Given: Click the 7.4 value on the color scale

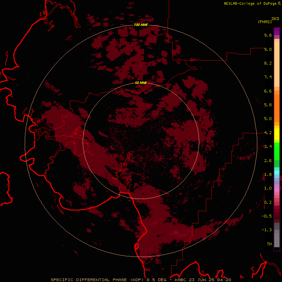Looking at the screenshot, I should (268, 77).
